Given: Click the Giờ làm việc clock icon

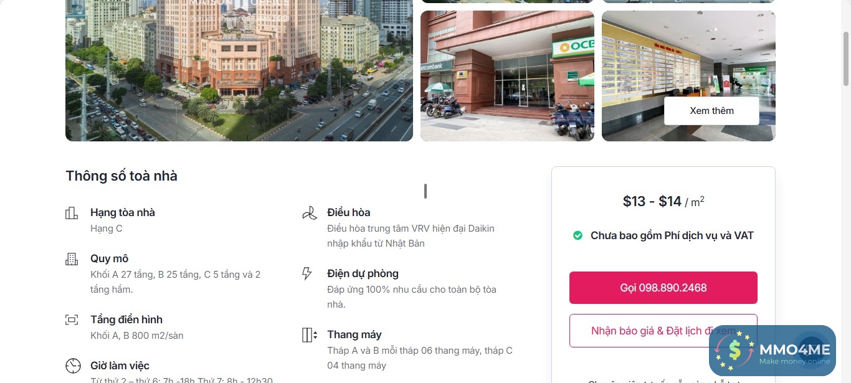Looking at the screenshot, I should pos(73,366).
